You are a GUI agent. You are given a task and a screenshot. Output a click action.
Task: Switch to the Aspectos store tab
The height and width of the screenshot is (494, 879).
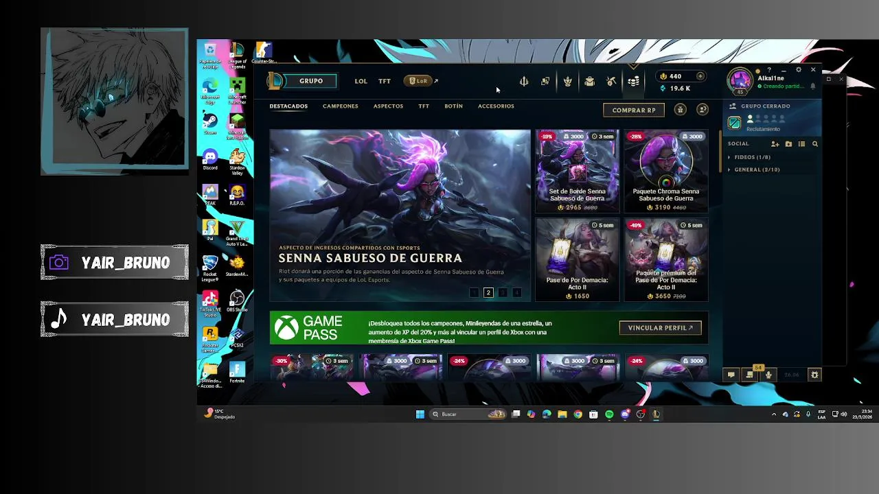[388, 106]
